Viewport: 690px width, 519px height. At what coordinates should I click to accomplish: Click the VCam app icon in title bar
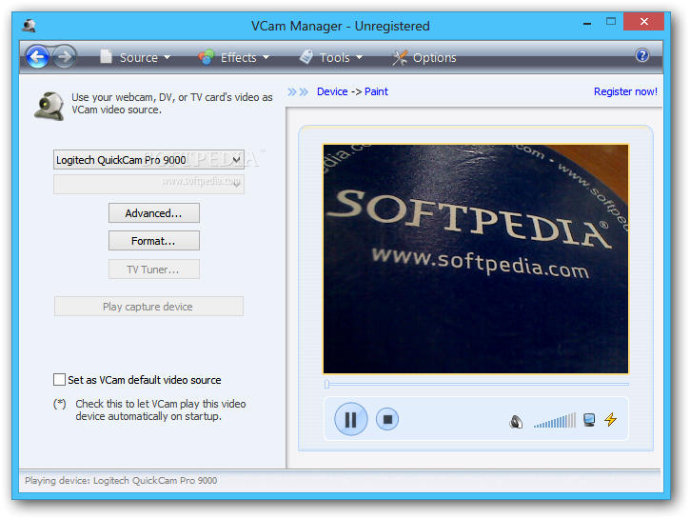(30, 26)
